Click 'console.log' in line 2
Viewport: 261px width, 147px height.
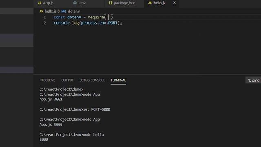(66, 23)
